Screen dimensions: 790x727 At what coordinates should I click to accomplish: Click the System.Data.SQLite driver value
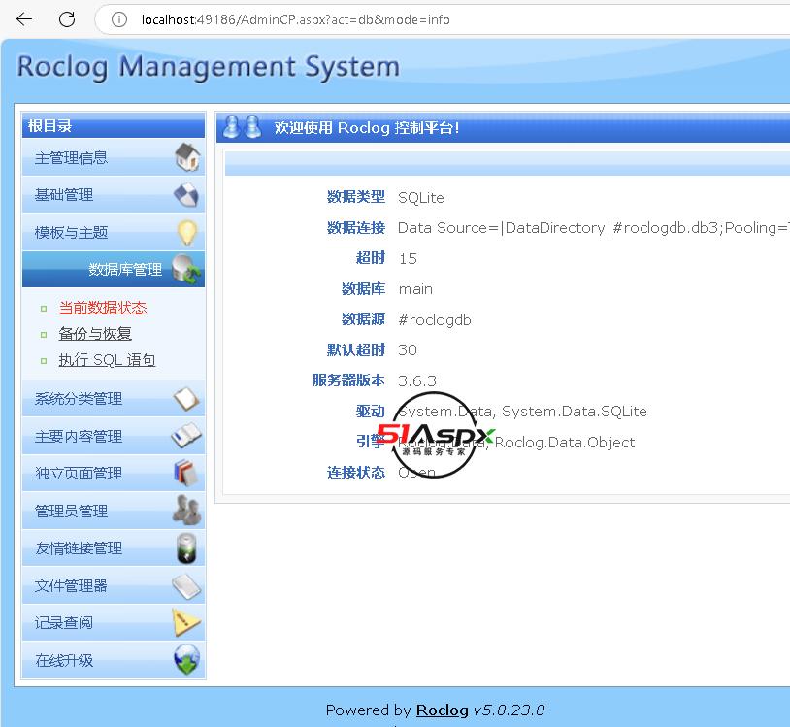522,412
